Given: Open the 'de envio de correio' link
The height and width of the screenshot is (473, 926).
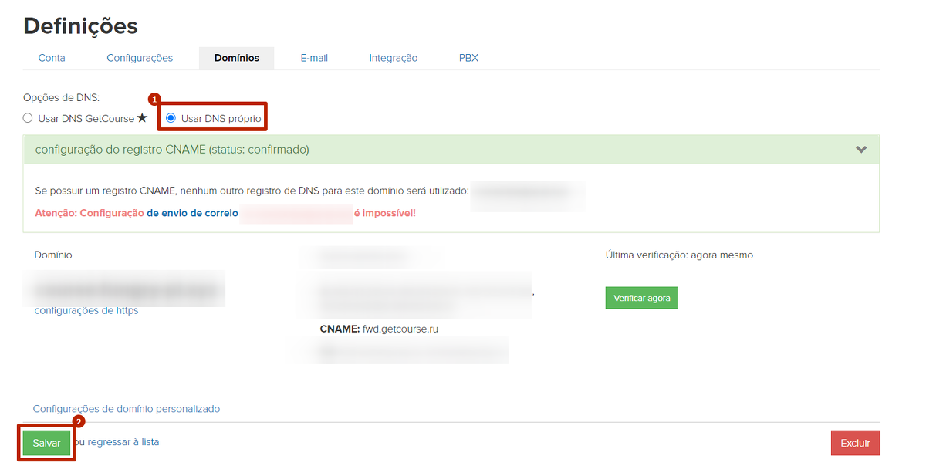Looking at the screenshot, I should coord(192,213).
